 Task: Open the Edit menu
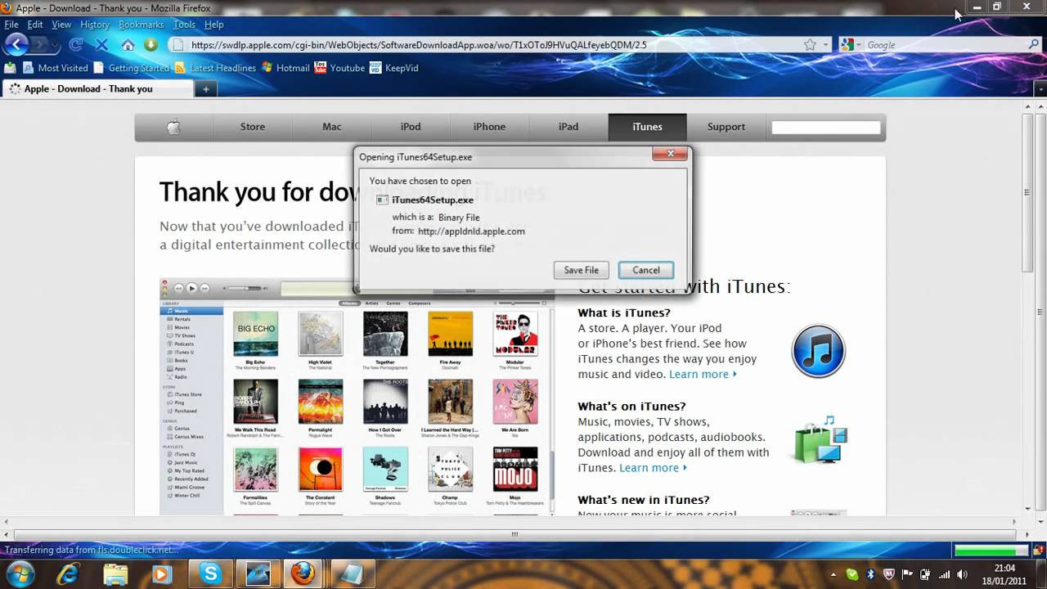[x=35, y=25]
